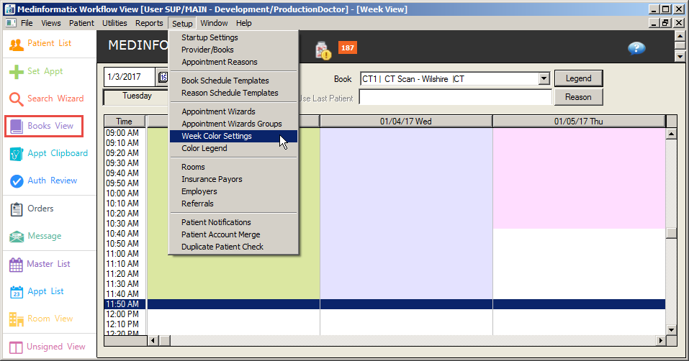
Task: Open the Patient List sidebar icon
Action: tap(17, 44)
